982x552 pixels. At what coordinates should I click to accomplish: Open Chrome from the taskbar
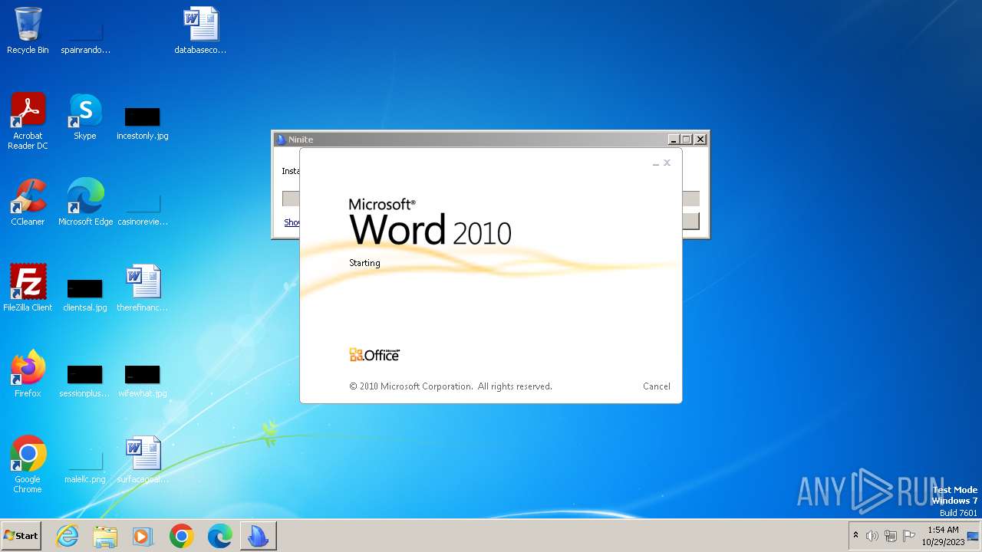click(x=181, y=536)
